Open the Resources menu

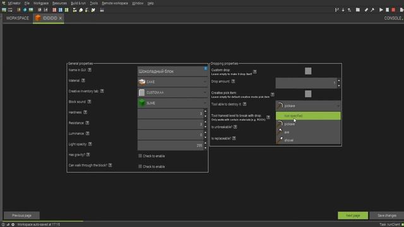click(x=59, y=3)
